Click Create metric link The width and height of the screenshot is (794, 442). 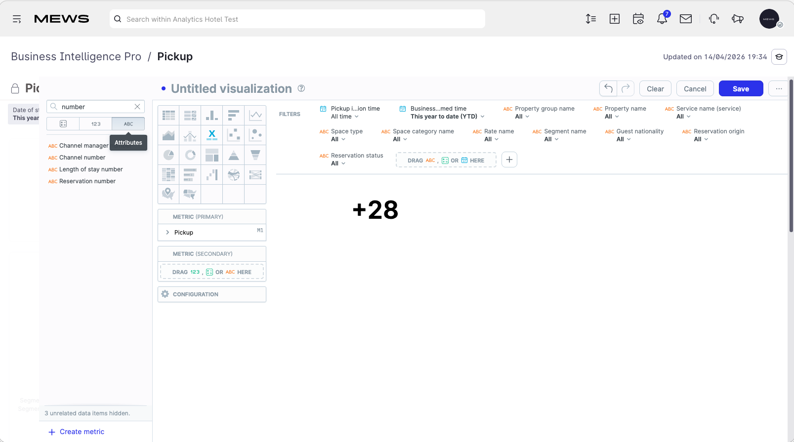(x=77, y=432)
